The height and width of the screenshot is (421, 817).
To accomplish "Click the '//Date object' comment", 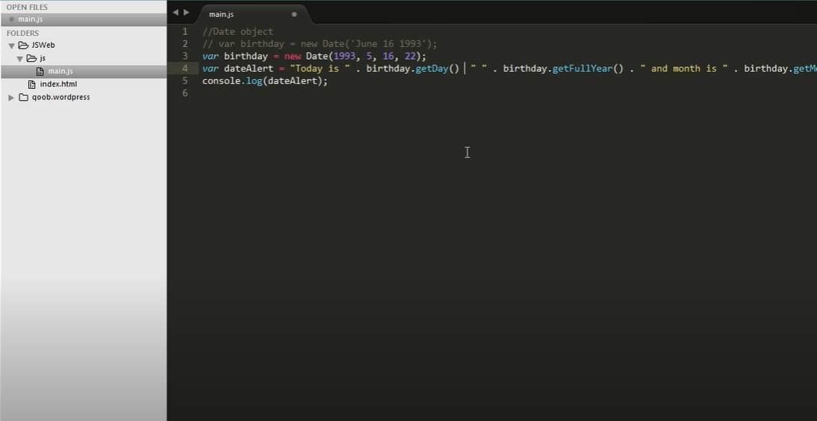I will point(237,32).
